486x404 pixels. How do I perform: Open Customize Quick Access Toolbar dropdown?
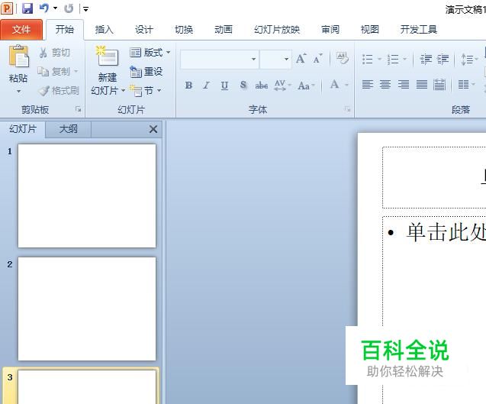pyautogui.click(x=86, y=9)
